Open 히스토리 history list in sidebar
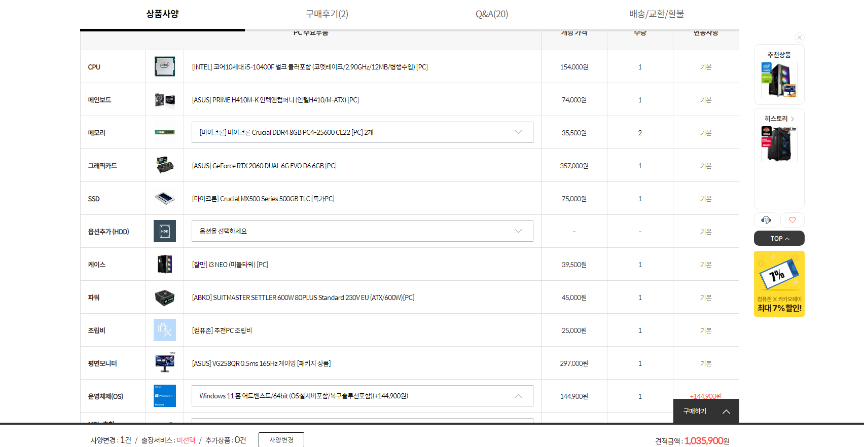This screenshot has height=447, width=864. [779, 119]
